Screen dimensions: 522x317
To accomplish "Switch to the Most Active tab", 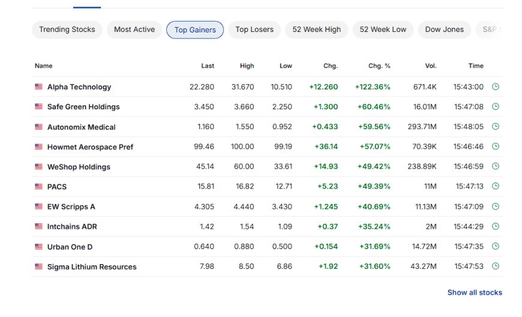I will coord(134,29).
